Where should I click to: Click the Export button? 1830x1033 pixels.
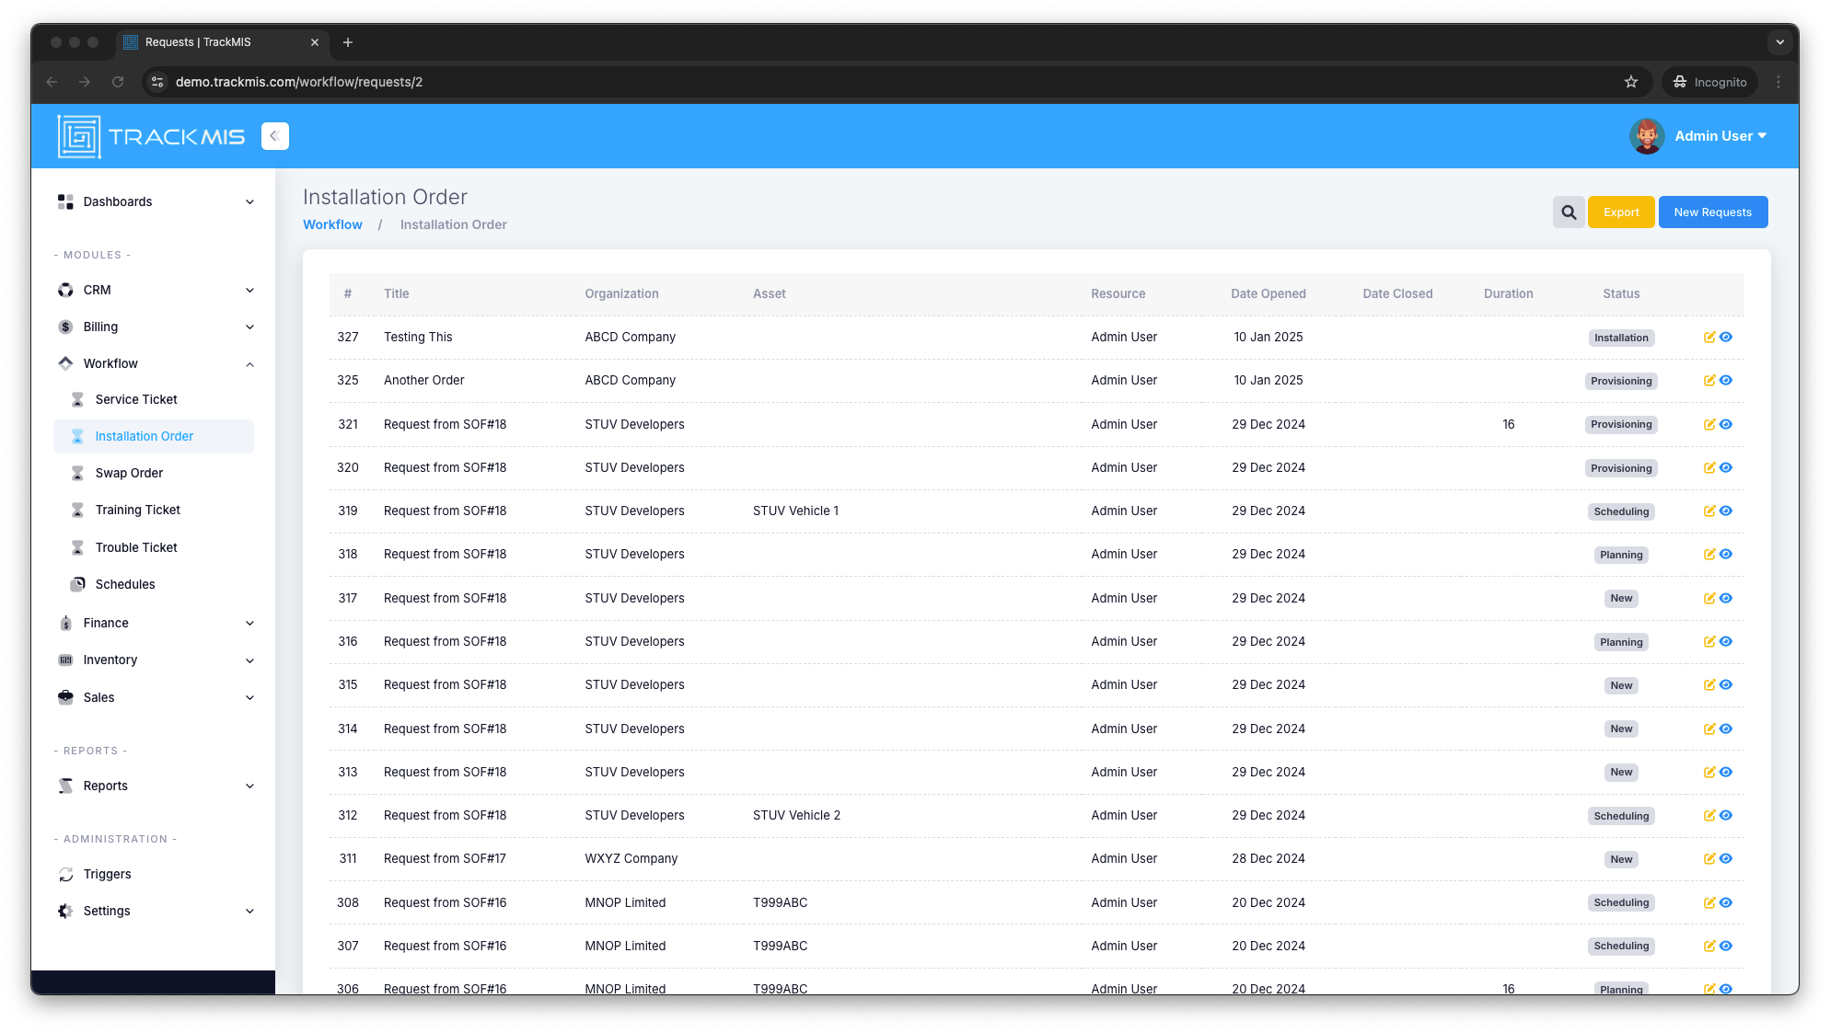pos(1621,212)
